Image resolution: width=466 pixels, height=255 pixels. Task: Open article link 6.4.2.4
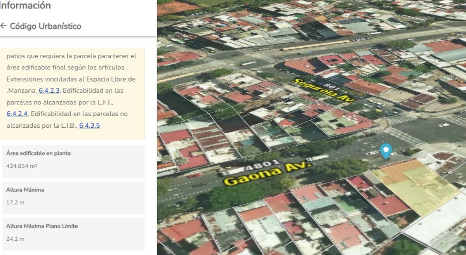click(17, 114)
